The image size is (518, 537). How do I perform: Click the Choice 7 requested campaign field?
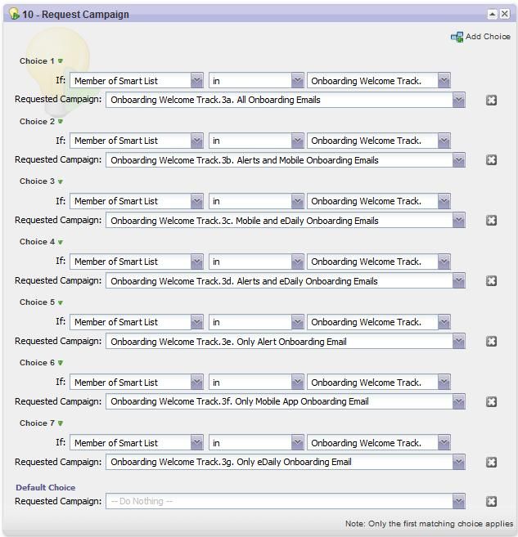coord(278,463)
